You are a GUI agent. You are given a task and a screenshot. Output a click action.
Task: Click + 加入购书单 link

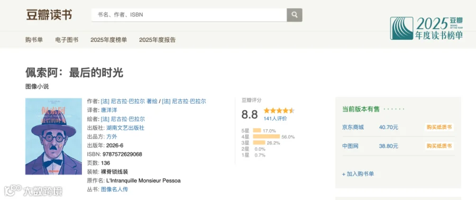(x=358, y=174)
